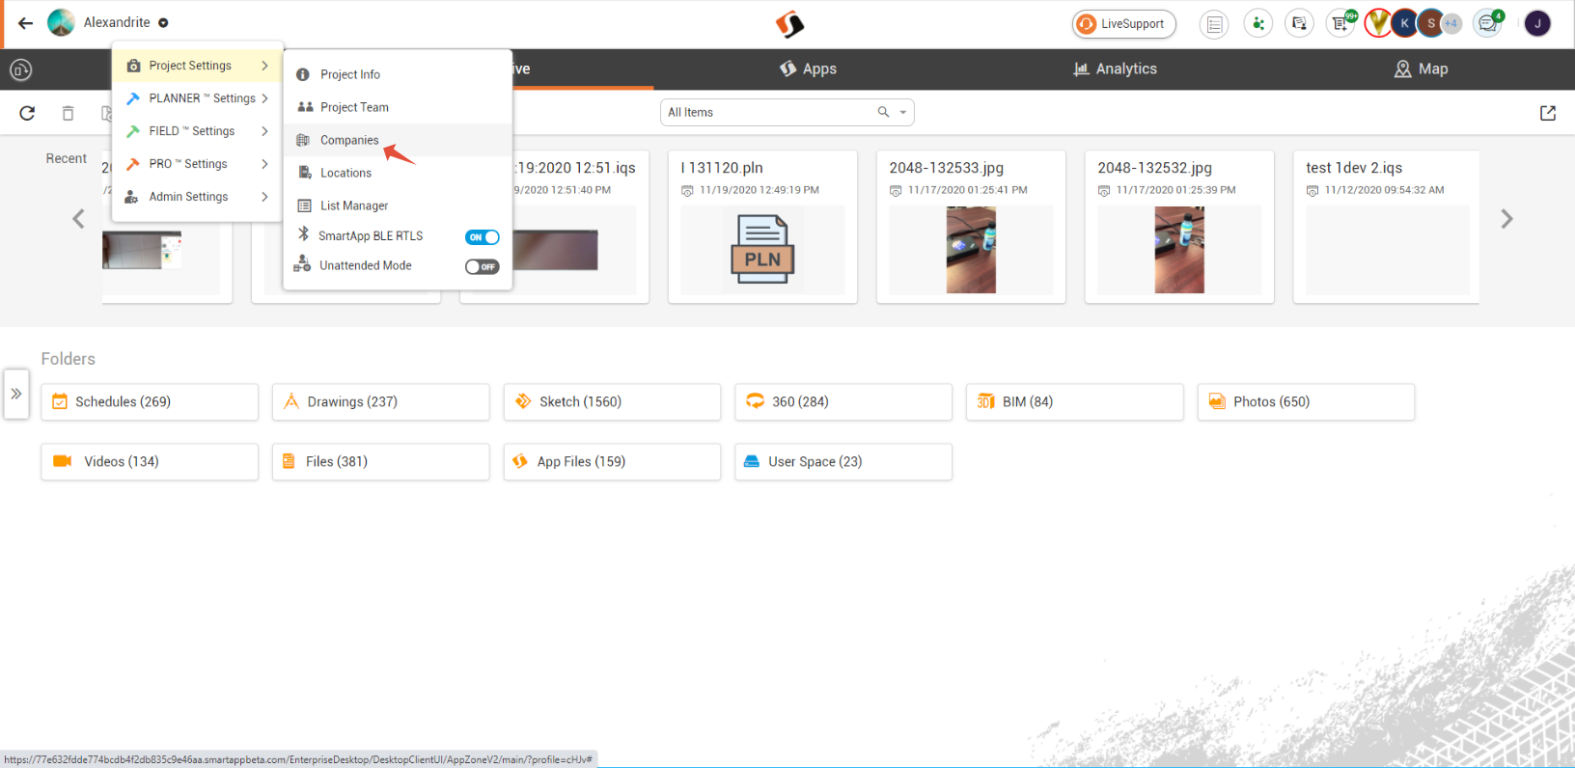The image size is (1575, 768).
Task: Click the search magnifier icon
Action: (883, 112)
